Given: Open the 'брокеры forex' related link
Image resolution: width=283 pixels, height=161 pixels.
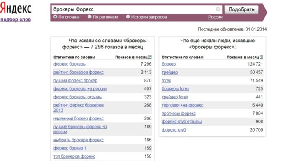Looking at the screenshot, I should tap(175, 89).
